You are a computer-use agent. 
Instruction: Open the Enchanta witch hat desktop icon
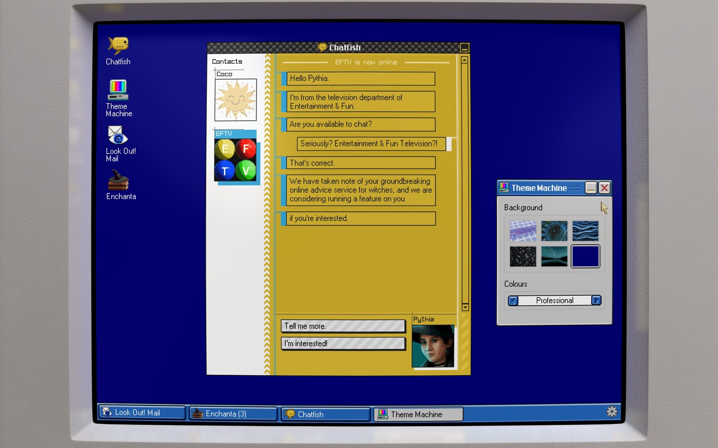(x=120, y=185)
